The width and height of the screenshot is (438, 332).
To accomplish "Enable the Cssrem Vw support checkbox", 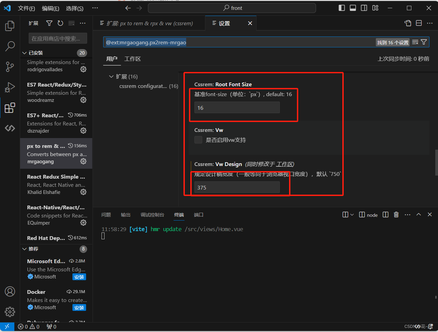I will tap(198, 140).
